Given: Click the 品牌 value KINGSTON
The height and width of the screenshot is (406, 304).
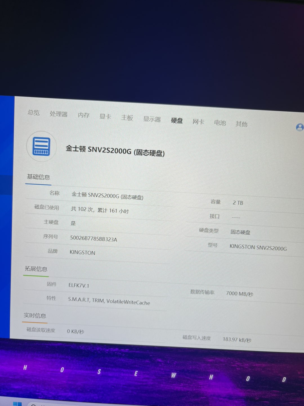Looking at the screenshot, I should pyautogui.click(x=82, y=252).
